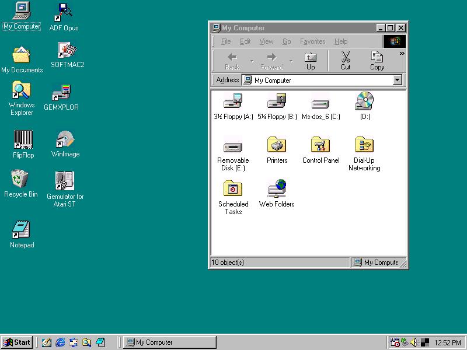Image resolution: width=467 pixels, height=350 pixels.
Task: Select the Dial-Up Networking folder icon
Action: (364, 145)
